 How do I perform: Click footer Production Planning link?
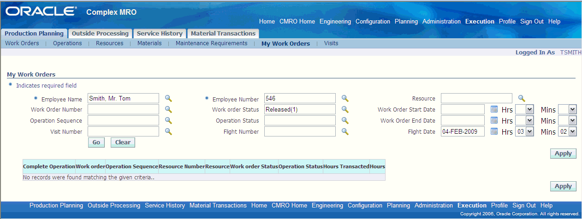(x=56, y=206)
